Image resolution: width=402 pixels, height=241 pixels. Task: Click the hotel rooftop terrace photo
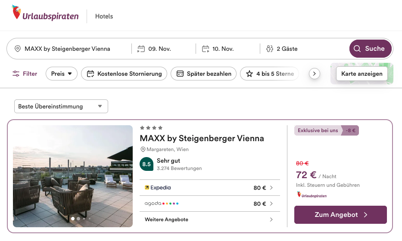pyautogui.click(x=73, y=176)
